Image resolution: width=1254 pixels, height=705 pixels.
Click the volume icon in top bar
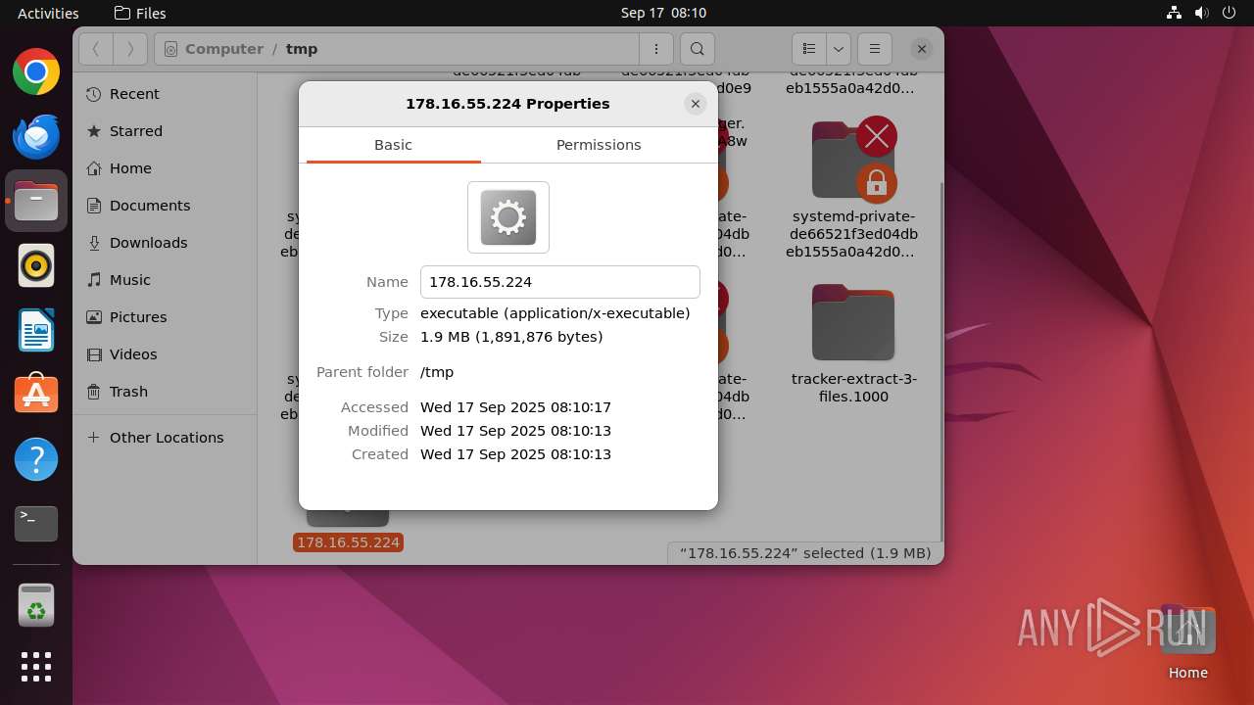click(1202, 13)
